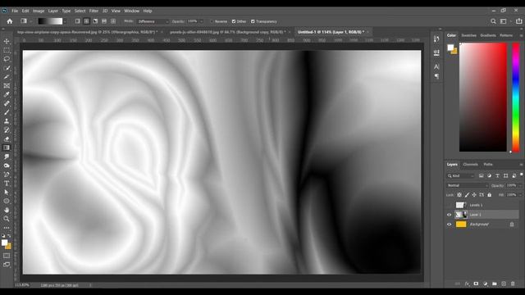Select the Rectangular Marquee tool
The width and height of the screenshot is (525, 295).
point(7,50)
